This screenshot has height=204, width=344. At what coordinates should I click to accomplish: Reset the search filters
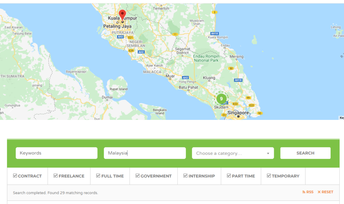tap(325, 192)
